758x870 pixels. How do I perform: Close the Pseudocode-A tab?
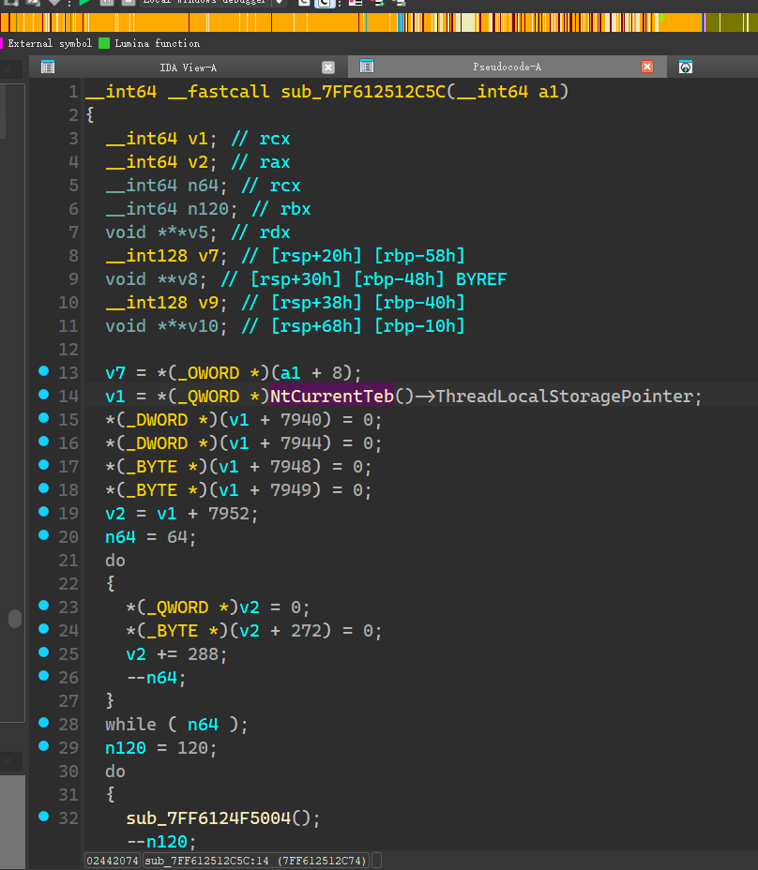point(647,67)
